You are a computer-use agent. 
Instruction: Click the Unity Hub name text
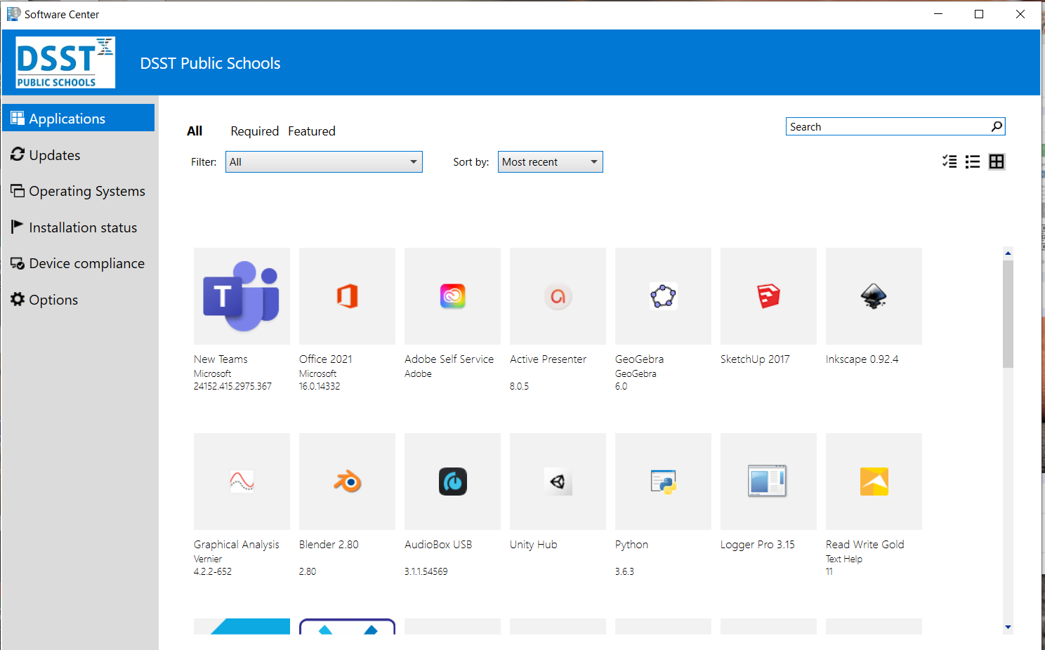coord(533,545)
